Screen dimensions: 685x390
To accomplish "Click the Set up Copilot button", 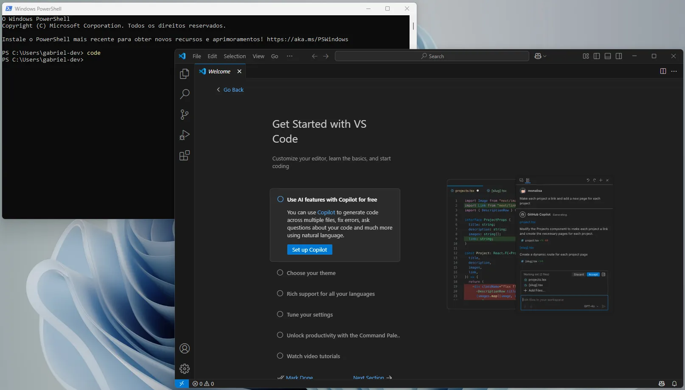I will point(309,250).
